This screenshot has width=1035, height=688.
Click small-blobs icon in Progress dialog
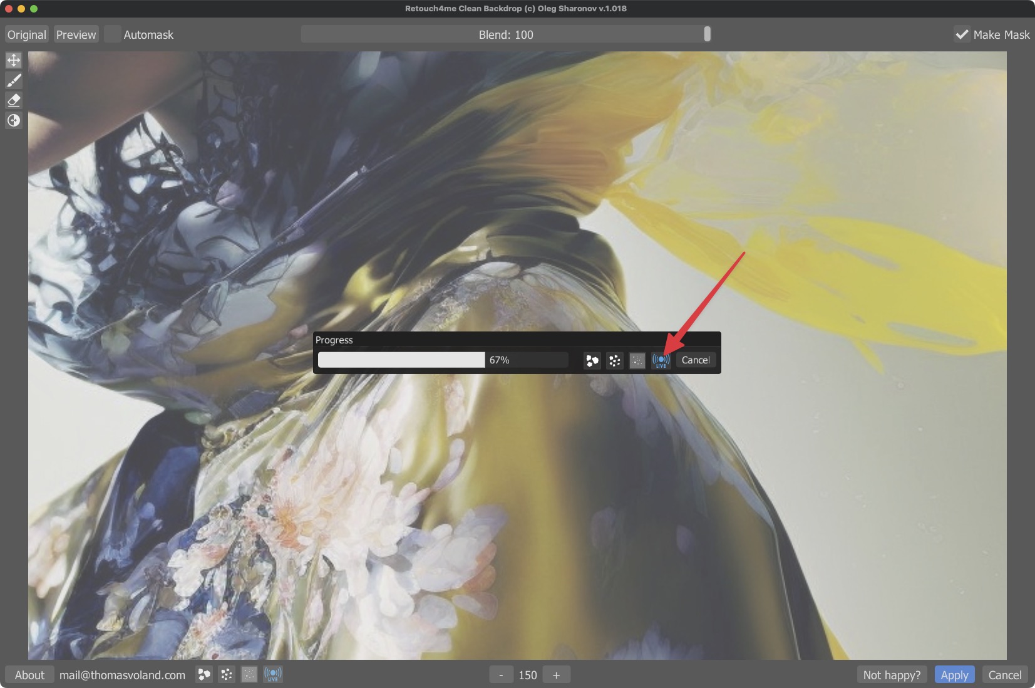(x=615, y=360)
